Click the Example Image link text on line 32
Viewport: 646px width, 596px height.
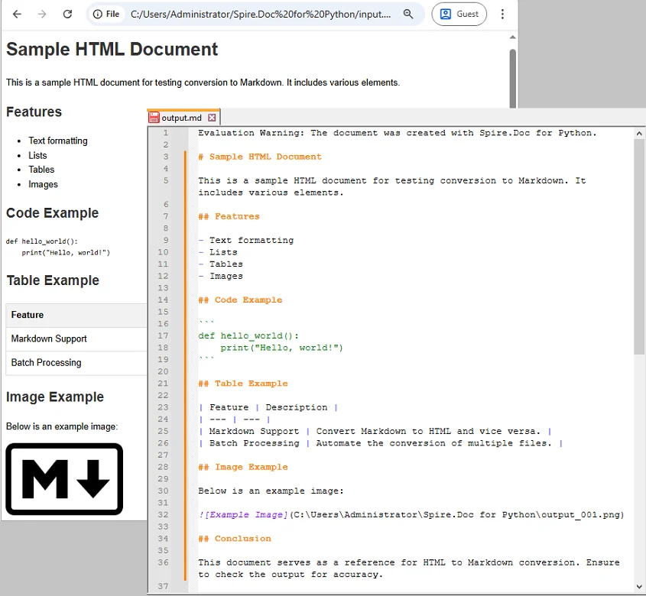click(245, 515)
